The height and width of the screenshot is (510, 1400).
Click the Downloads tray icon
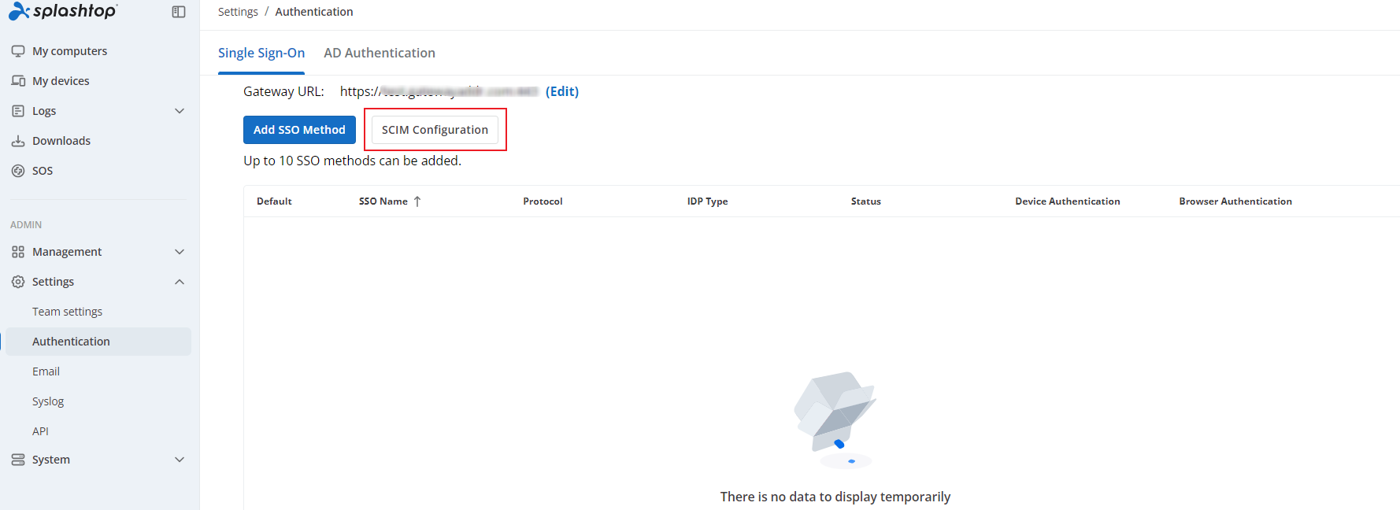[x=18, y=141]
